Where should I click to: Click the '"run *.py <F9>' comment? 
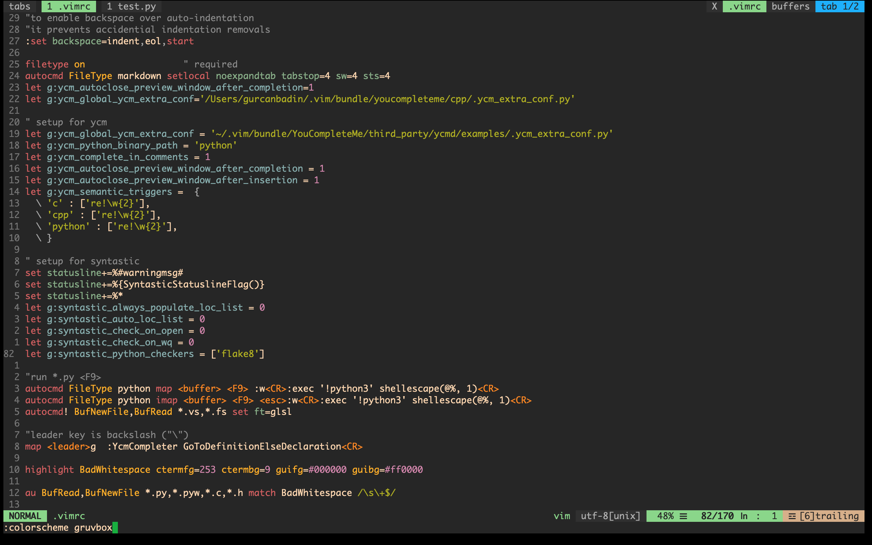click(63, 377)
